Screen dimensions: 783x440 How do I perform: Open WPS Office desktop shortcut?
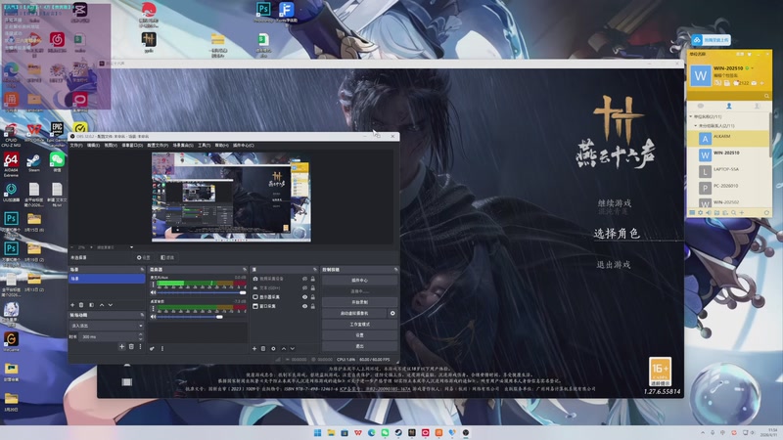coord(33,133)
